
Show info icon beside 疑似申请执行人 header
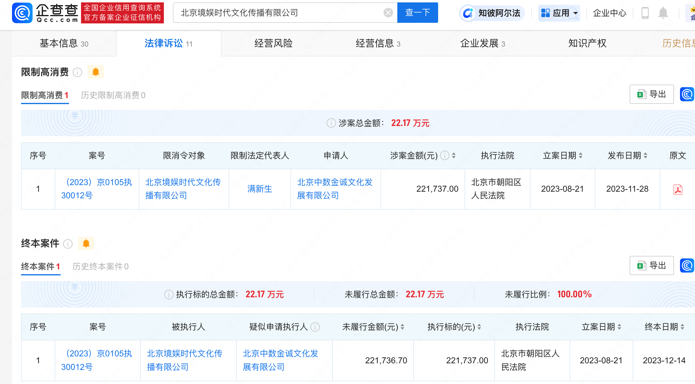pyautogui.click(x=315, y=327)
